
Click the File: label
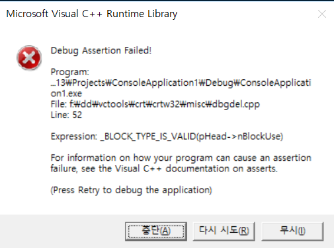point(59,104)
